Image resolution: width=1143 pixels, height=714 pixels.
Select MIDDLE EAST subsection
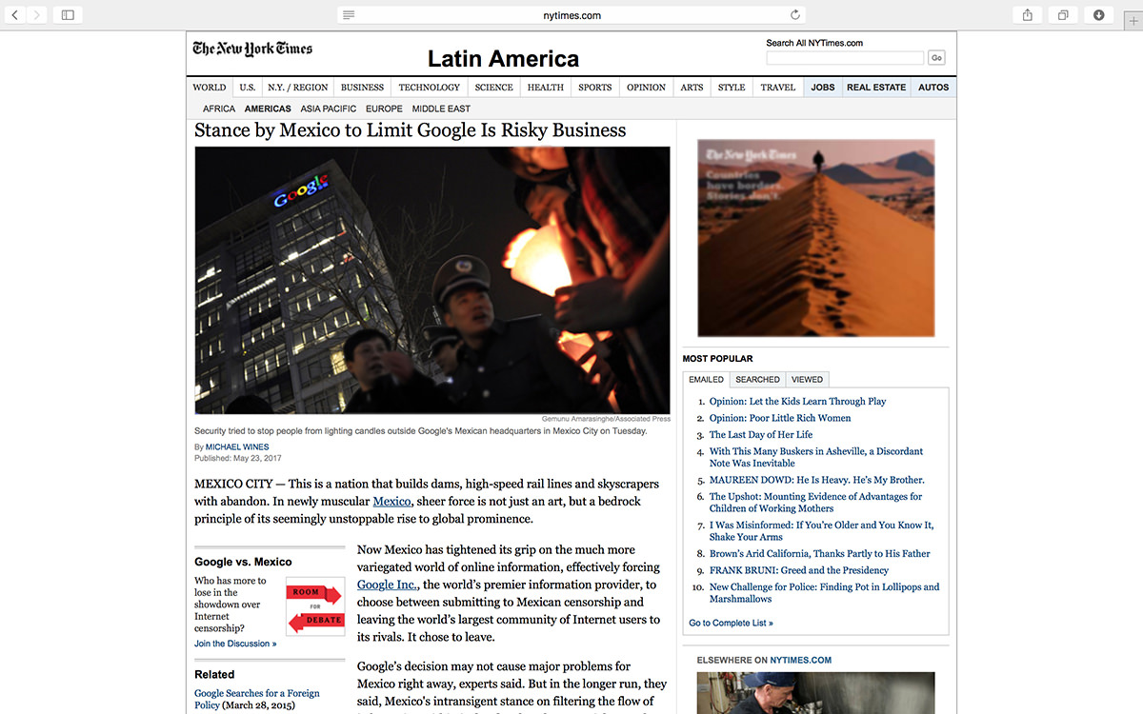[x=441, y=109]
